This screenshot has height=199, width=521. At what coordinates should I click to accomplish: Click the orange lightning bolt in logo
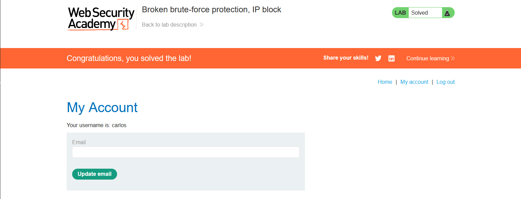tap(123, 25)
